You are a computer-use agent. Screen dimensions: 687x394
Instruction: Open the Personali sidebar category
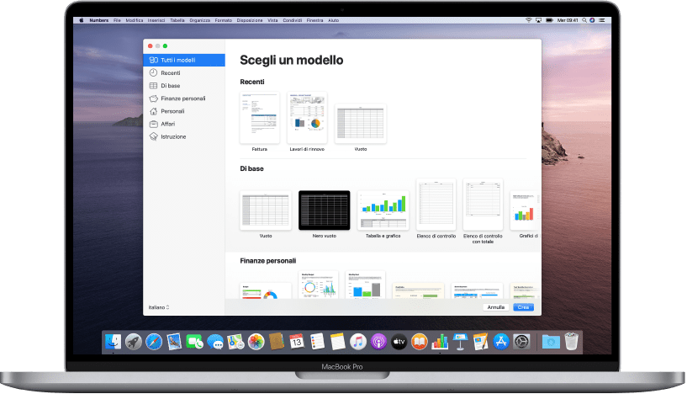[184, 111]
